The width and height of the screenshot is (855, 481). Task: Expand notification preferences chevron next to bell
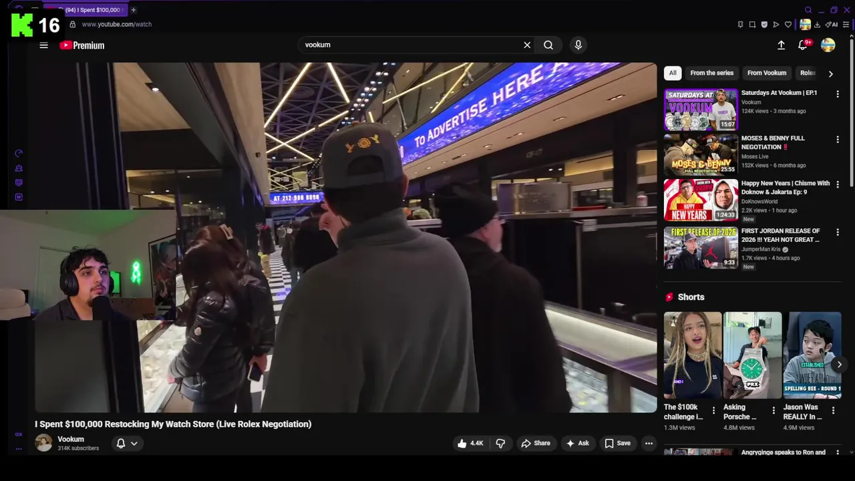(x=134, y=444)
